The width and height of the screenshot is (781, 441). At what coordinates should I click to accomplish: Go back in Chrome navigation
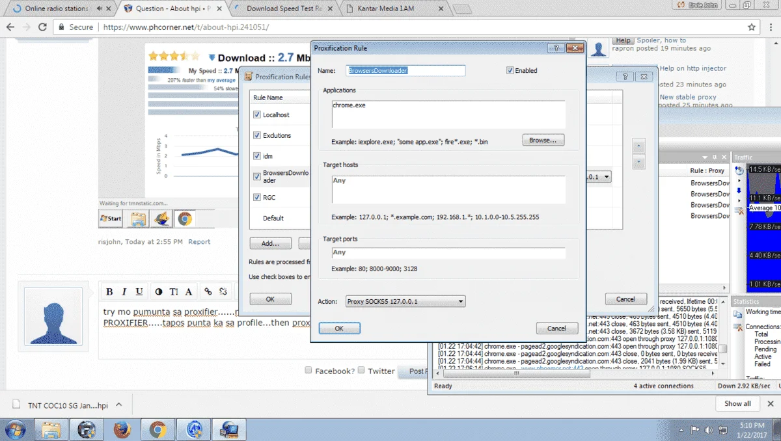[x=10, y=27]
